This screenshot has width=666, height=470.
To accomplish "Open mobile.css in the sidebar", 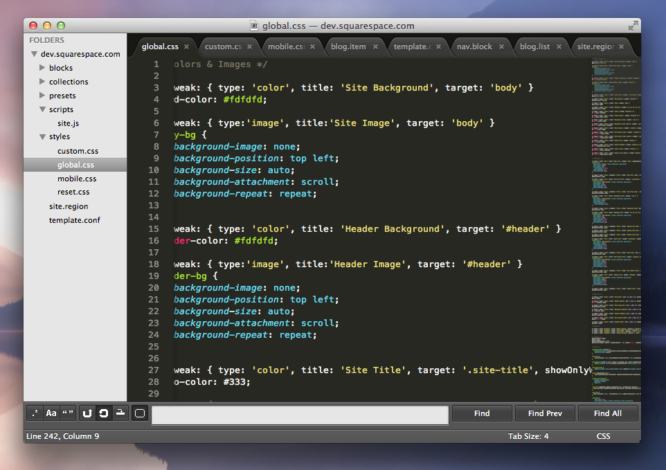I will 77,179.
